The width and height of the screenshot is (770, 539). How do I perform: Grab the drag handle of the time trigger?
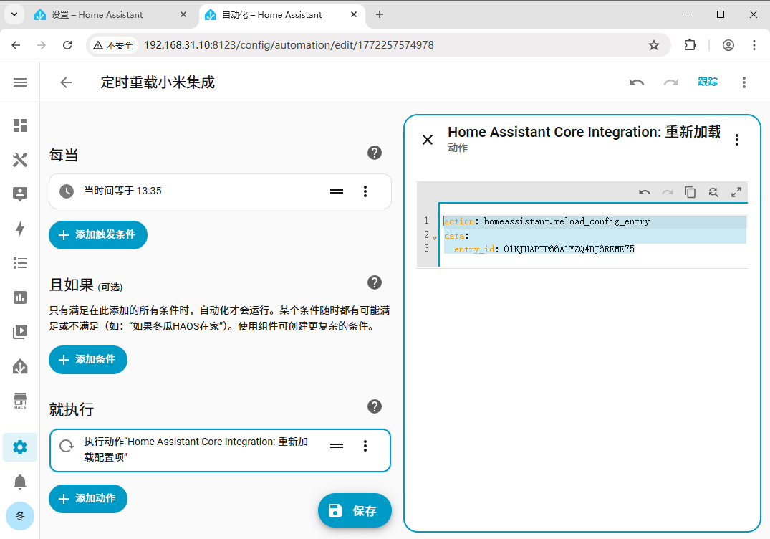337,191
